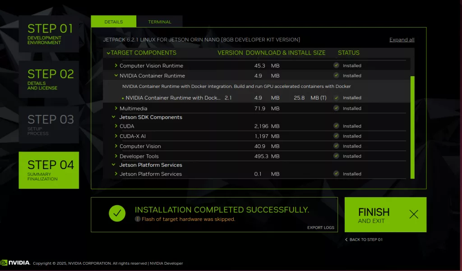Screen dimensions: 462x271
Task: Click the copyright 2025 NVIDIA Corporation text
Action: click(x=90, y=263)
